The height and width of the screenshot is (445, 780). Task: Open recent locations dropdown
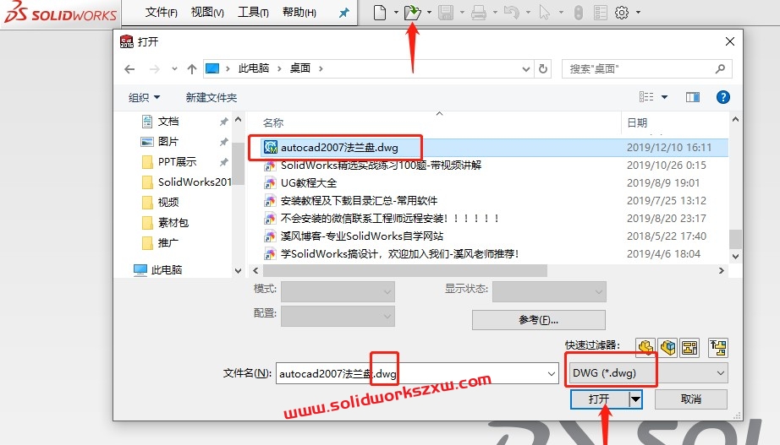[174, 68]
